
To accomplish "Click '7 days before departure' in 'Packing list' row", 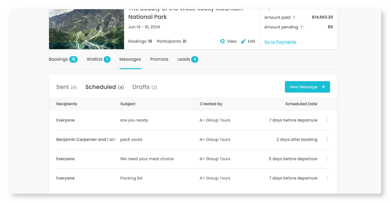I will 293,178.
